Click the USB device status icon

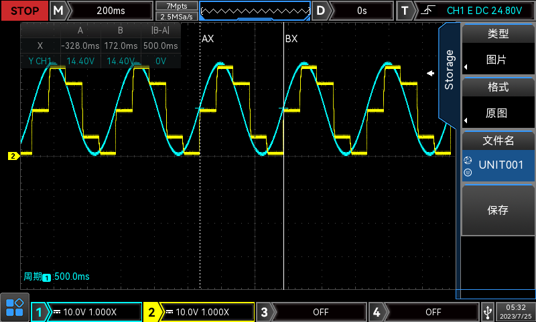(x=486, y=311)
